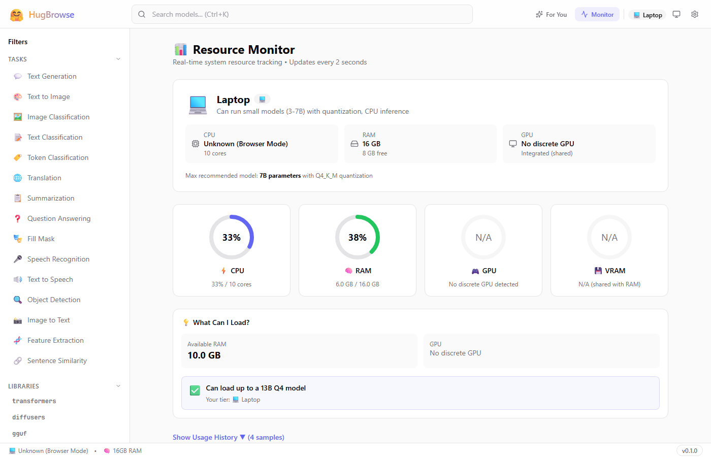Image resolution: width=711 pixels, height=457 pixels.
Task: Click the display icon near settings
Action: [x=676, y=14]
